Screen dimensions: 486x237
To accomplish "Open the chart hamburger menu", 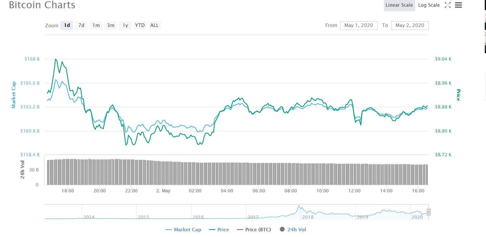I will point(458,5).
